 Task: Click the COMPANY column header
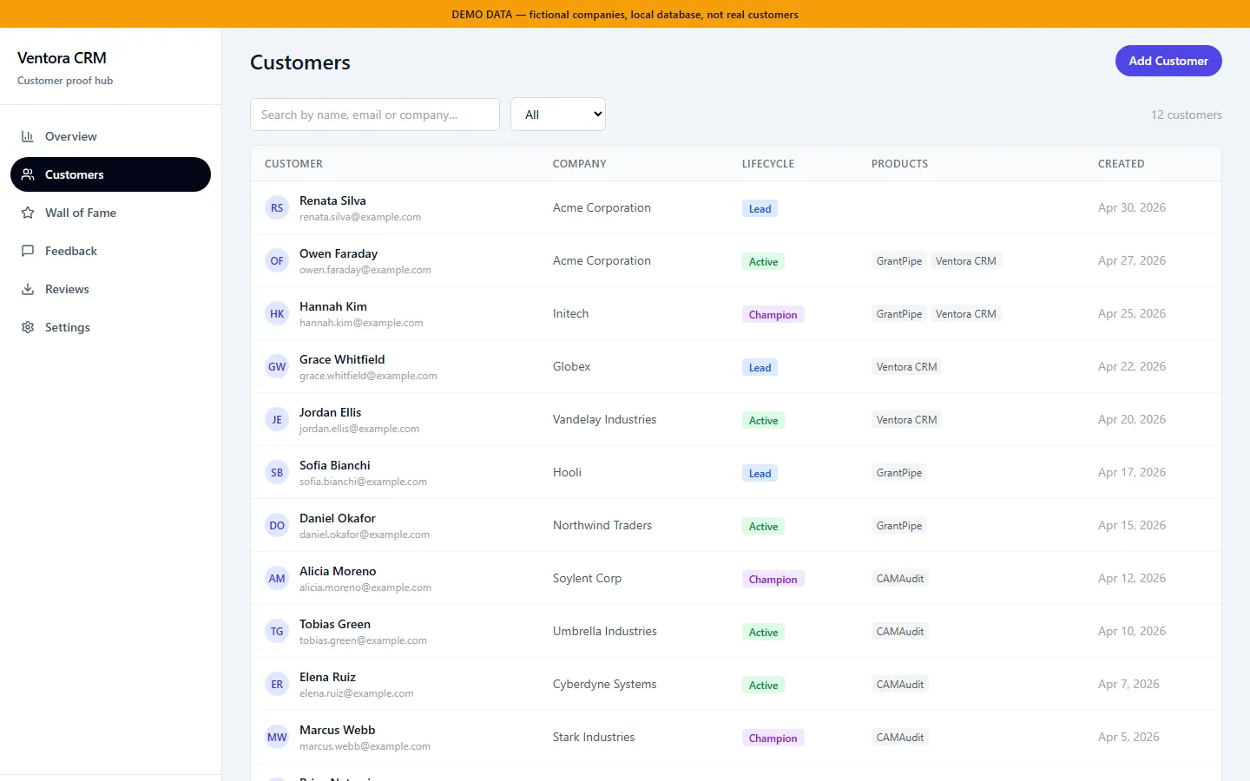pyautogui.click(x=580, y=164)
